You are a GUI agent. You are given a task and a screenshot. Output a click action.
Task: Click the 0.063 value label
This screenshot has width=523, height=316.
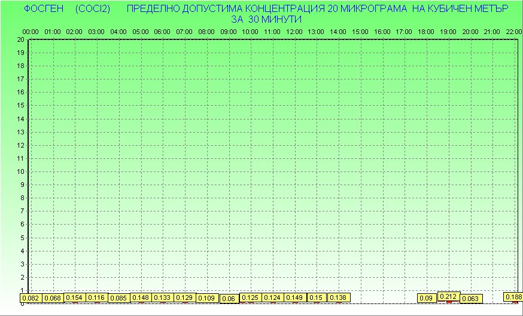471,299
